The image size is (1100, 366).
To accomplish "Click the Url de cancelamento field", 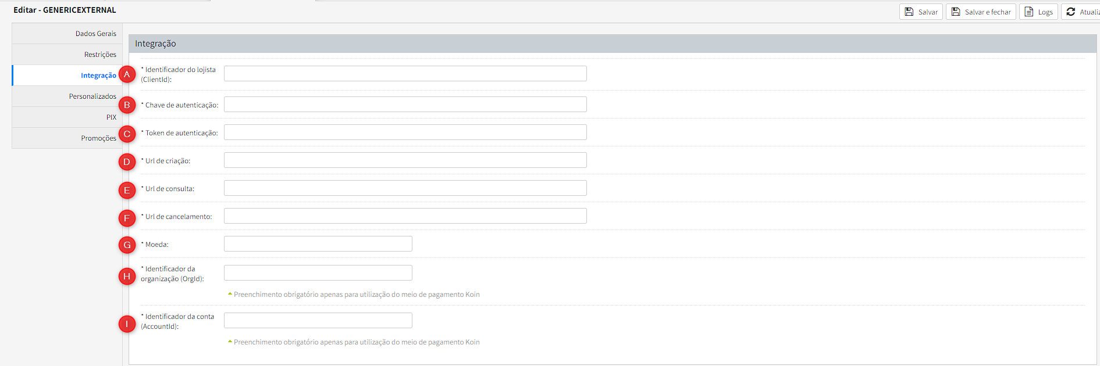I will click(405, 216).
